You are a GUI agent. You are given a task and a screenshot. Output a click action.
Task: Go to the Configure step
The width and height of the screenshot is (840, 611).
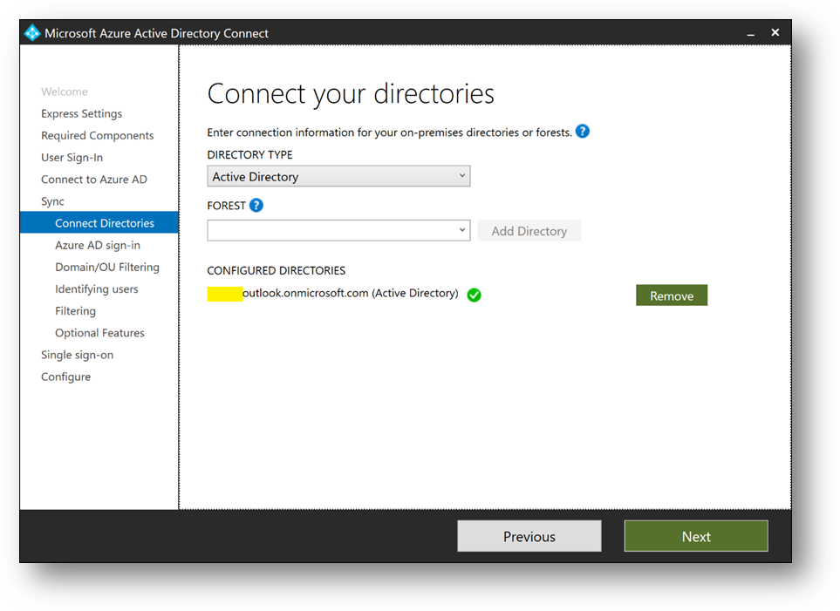(66, 377)
